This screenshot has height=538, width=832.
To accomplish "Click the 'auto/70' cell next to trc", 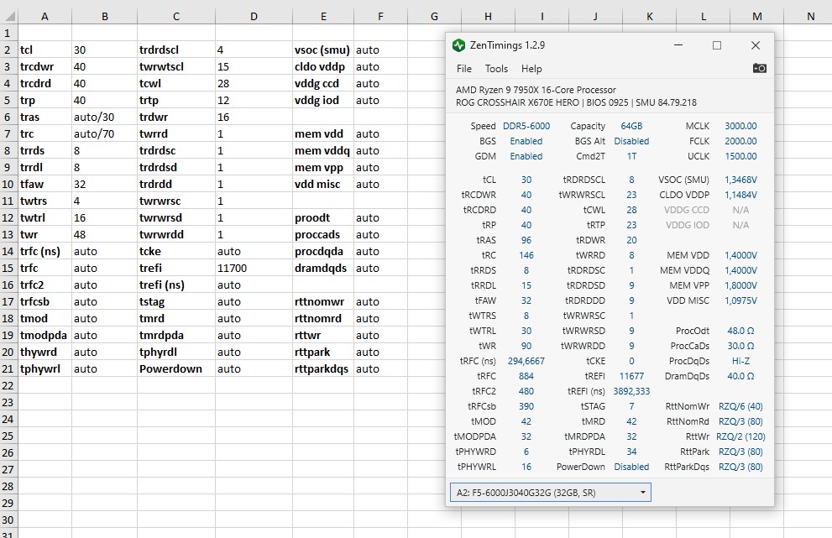I will point(105,133).
